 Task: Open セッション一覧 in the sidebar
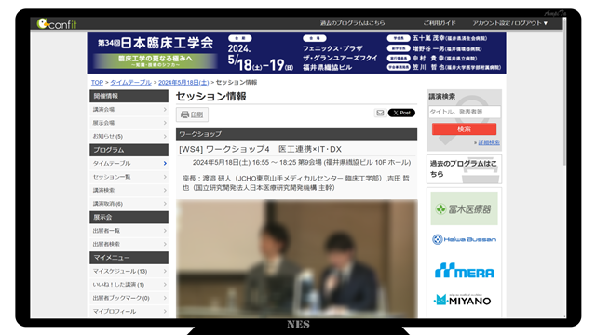coord(129,177)
